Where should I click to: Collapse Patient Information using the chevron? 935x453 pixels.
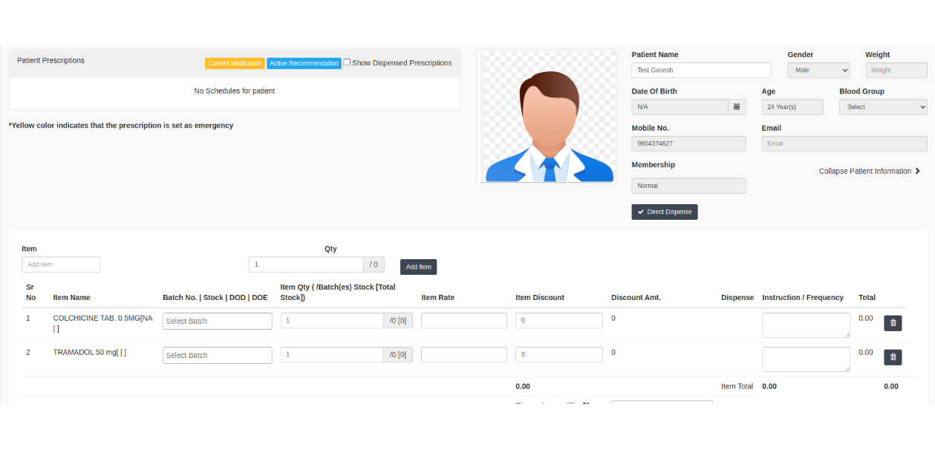917,172
